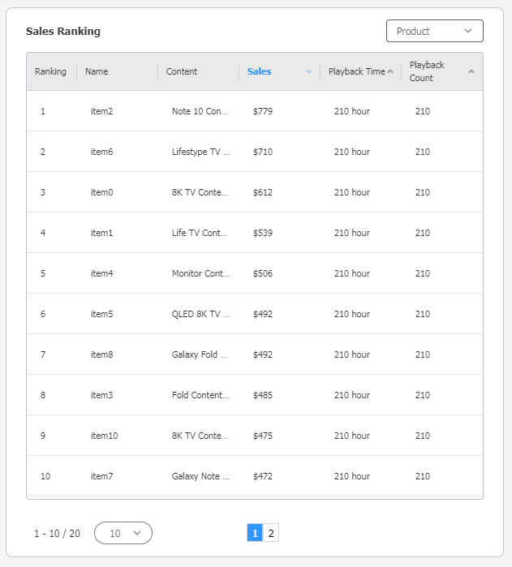Sort by Playback Time arrow icon
Viewport: 512px width, 567px height.
pos(390,71)
